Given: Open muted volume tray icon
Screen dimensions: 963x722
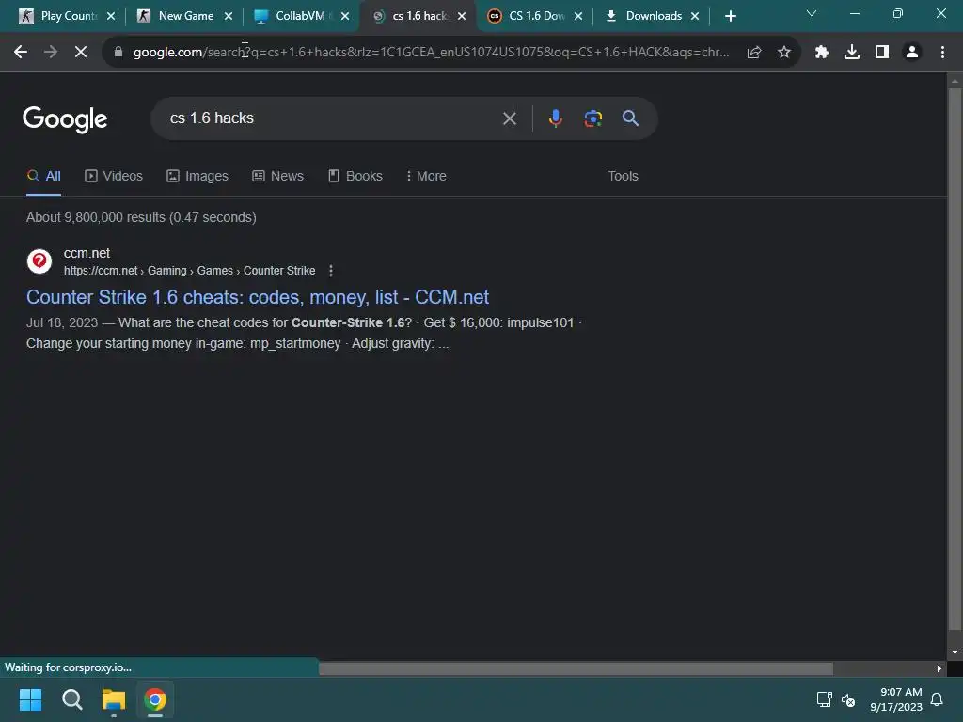Looking at the screenshot, I should click(x=848, y=699).
